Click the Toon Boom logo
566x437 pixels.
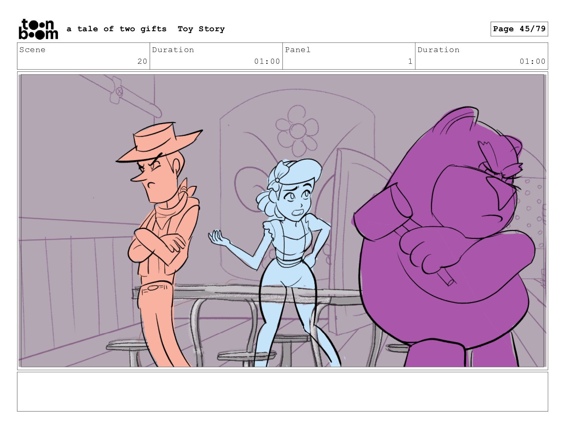tap(38, 29)
